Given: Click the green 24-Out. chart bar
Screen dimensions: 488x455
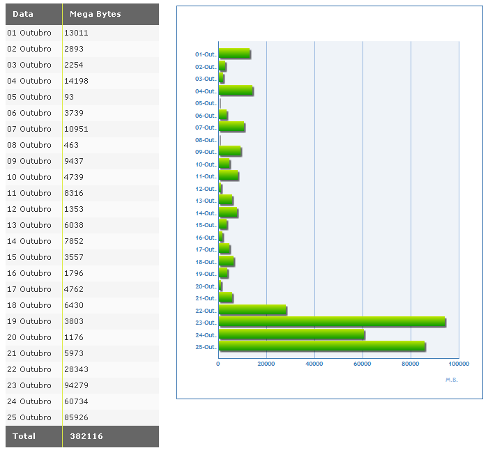Looking at the screenshot, I should (x=292, y=334).
